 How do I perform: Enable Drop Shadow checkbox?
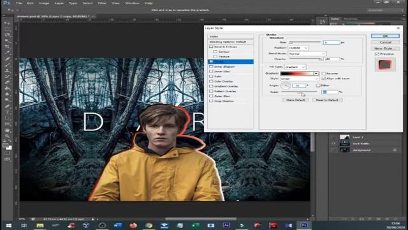click(x=211, y=101)
